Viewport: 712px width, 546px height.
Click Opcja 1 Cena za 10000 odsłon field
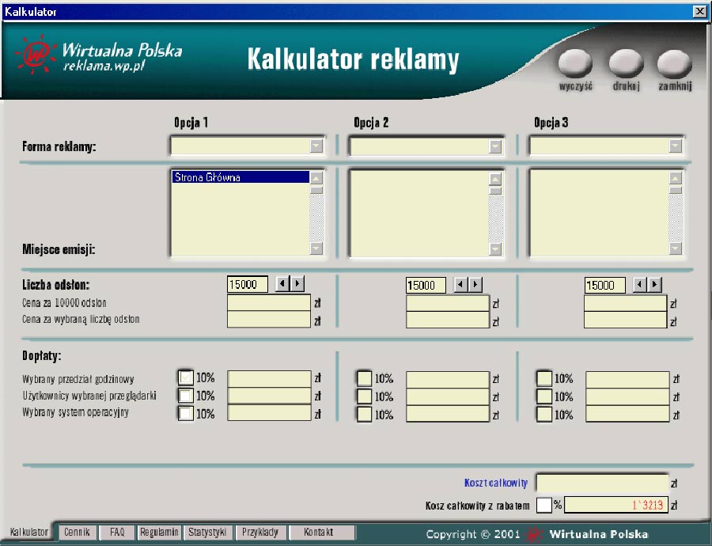[x=269, y=303]
